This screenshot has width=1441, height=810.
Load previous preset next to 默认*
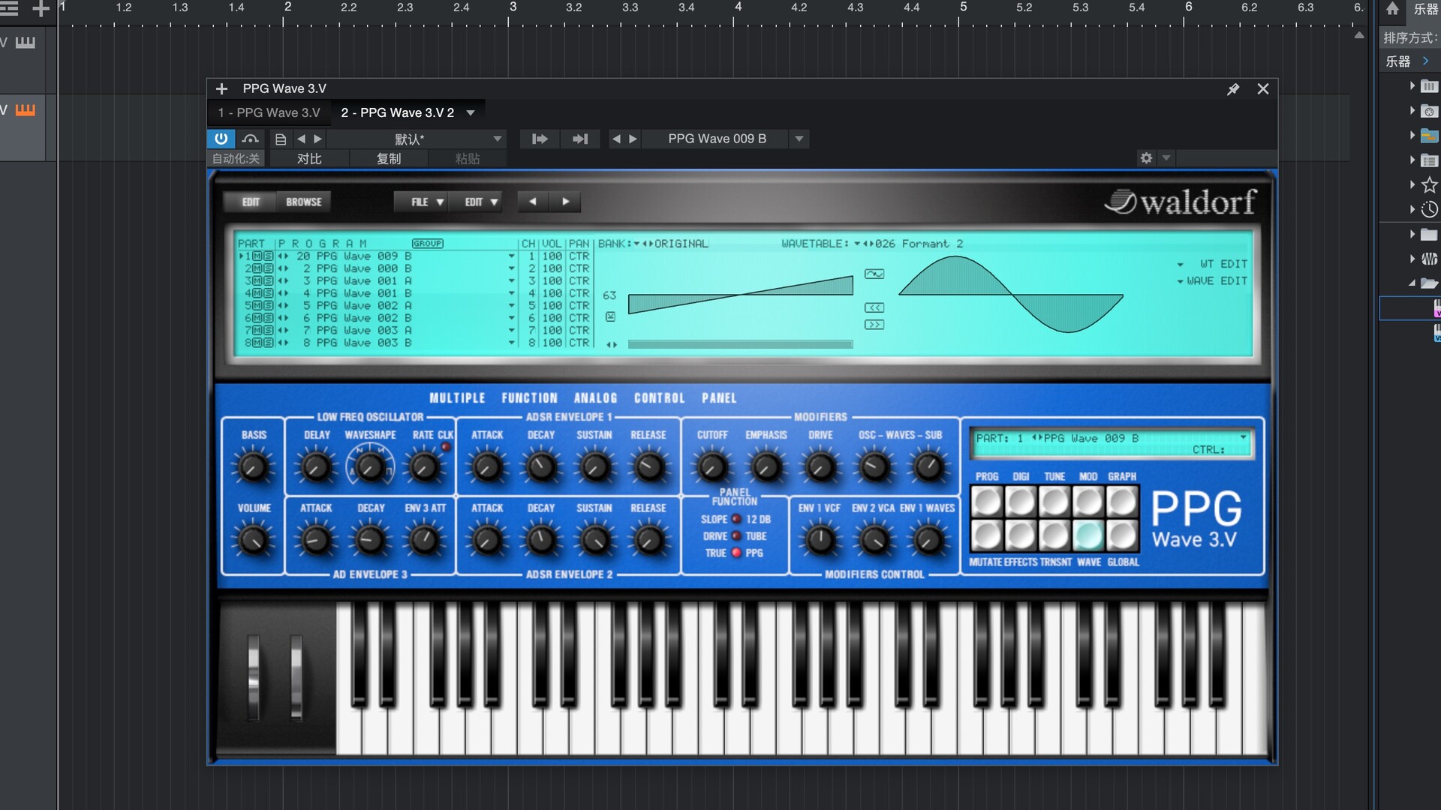301,139
